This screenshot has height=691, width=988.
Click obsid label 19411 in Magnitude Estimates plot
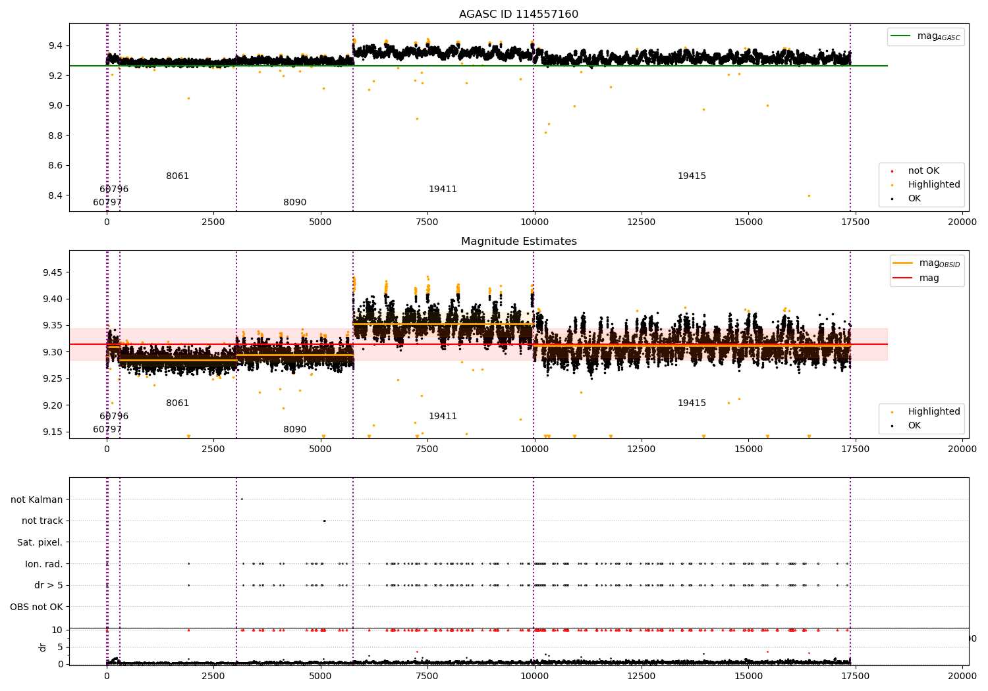pos(443,417)
